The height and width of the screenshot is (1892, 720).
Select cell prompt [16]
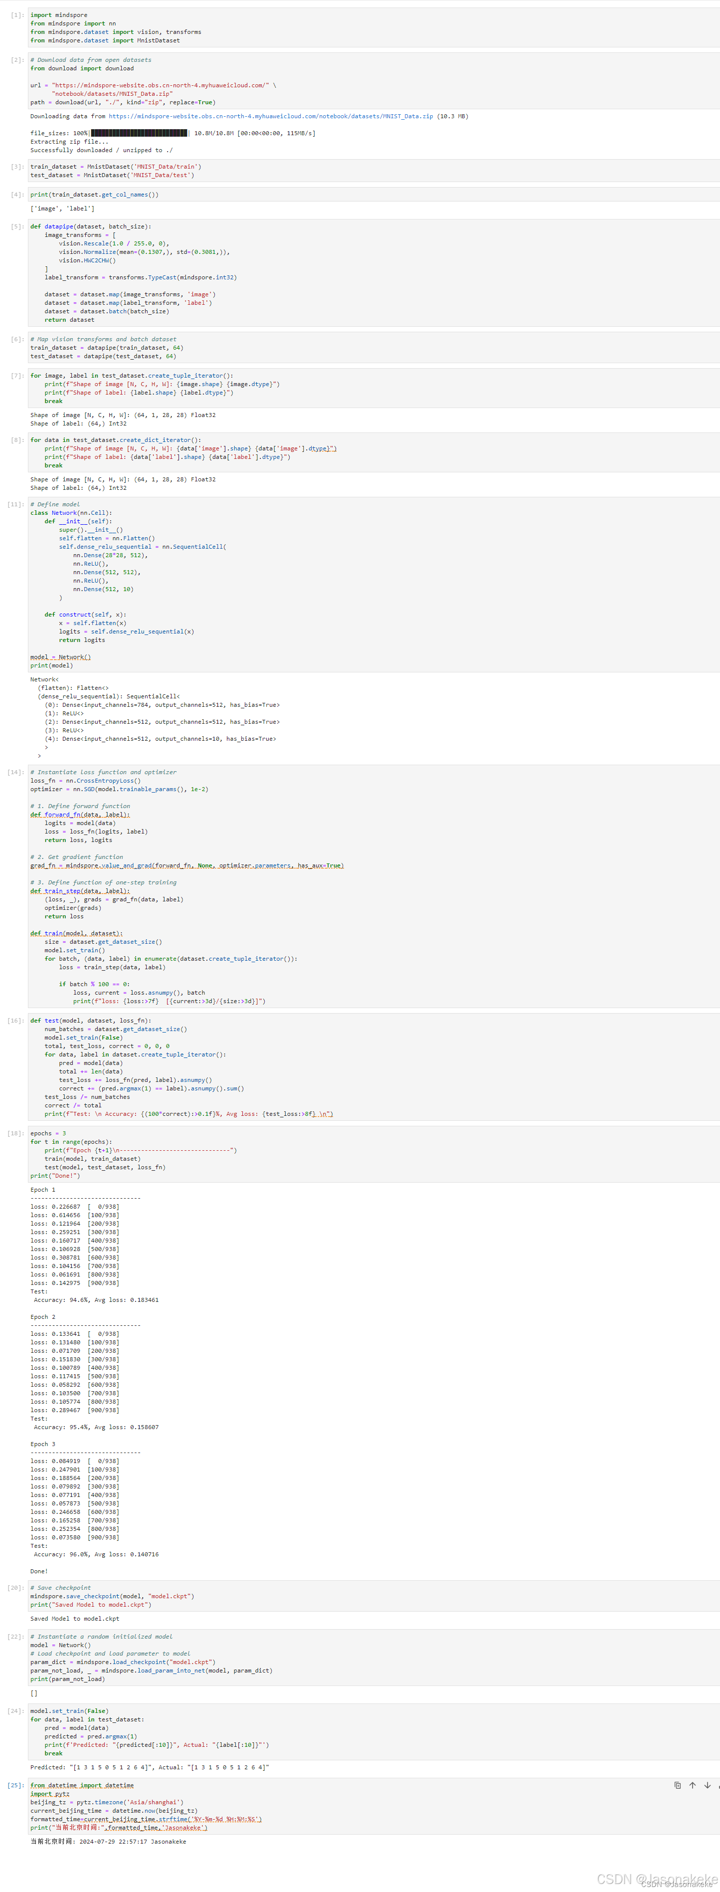tap(15, 1021)
